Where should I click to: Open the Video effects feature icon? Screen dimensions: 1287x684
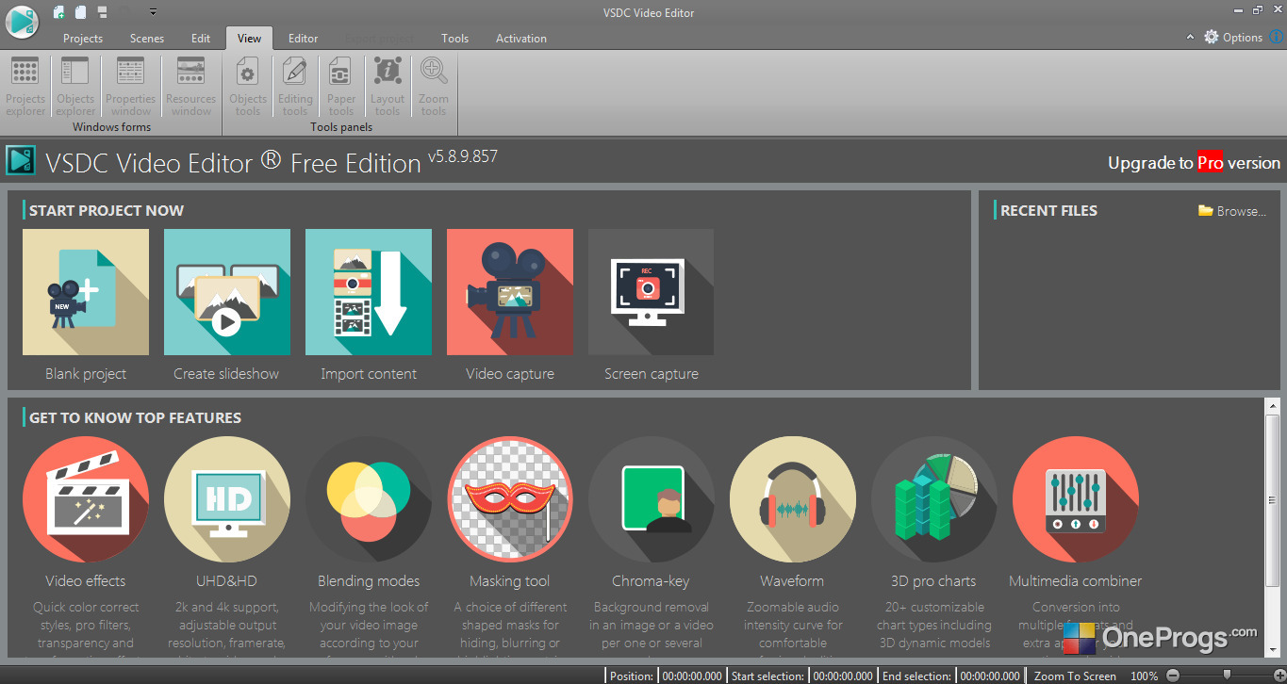click(x=86, y=499)
